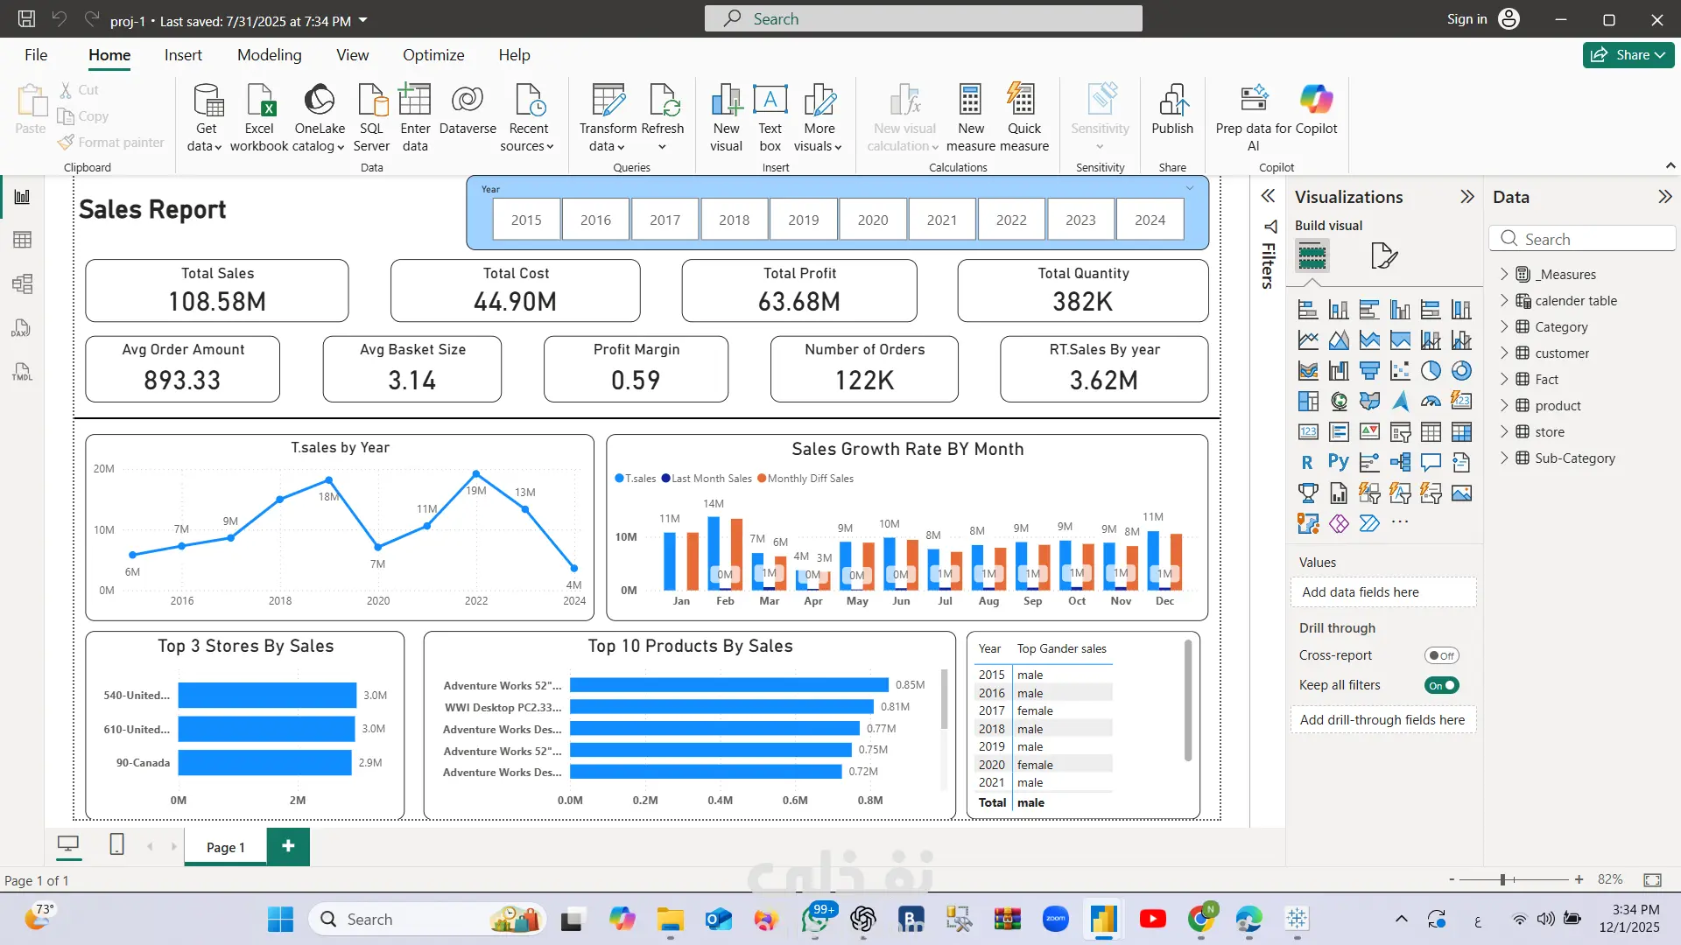Choose the pie chart visualization icon
This screenshot has width=1681, height=945.
[x=1431, y=371]
